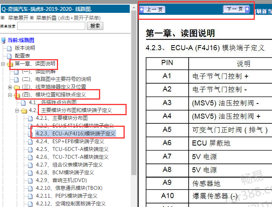The height and width of the screenshot is (207, 272).
Task: Click the left panel scrollbar up arrow
Action: pos(134,7)
